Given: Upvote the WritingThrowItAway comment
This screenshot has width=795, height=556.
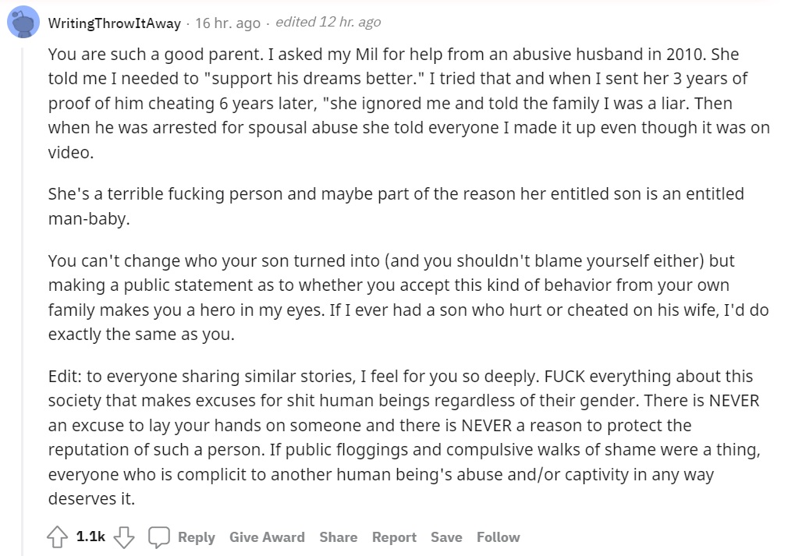Looking at the screenshot, I should click(x=57, y=537).
